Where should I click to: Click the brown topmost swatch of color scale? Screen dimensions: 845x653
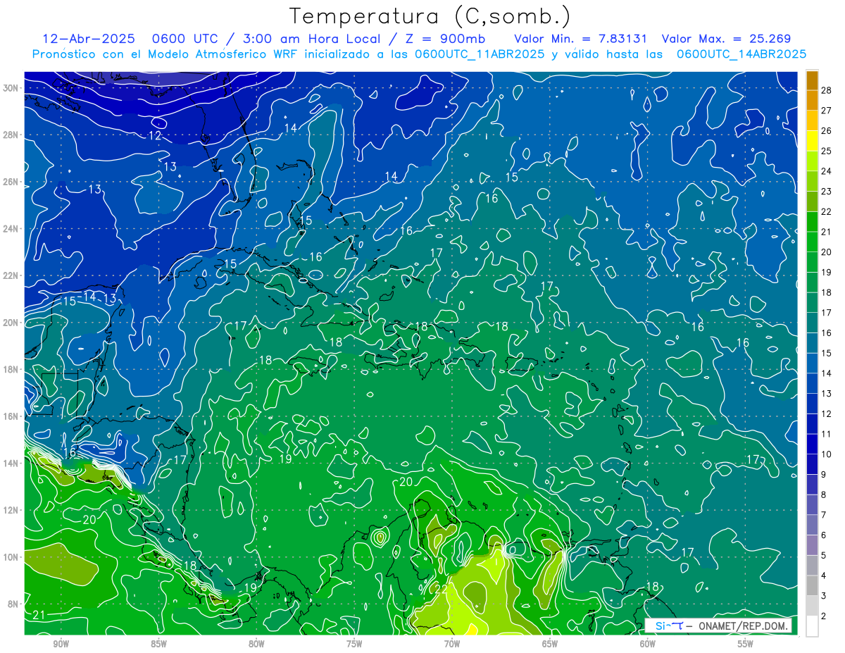812,80
